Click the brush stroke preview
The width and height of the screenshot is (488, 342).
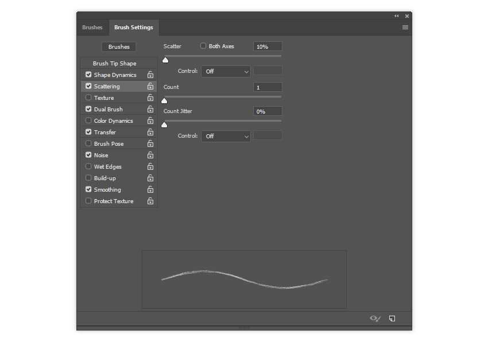coord(245,279)
